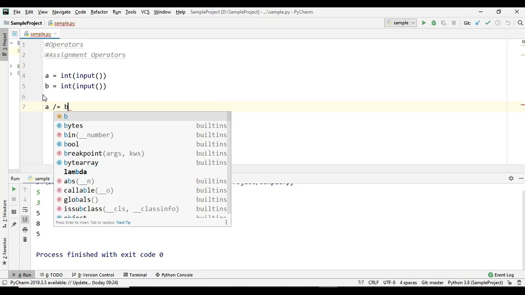Viewport: 525px width, 295px height.
Task: Hide the Run tool window
Action: pos(521,179)
